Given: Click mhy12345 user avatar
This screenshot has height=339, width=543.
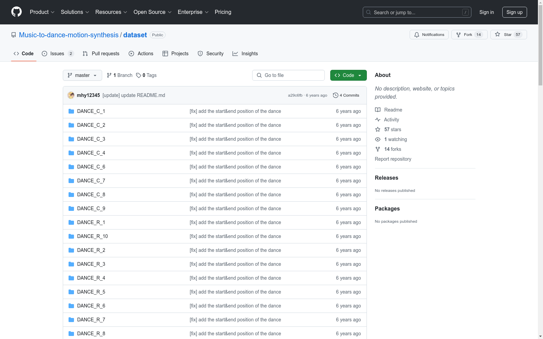Looking at the screenshot, I should click(71, 95).
